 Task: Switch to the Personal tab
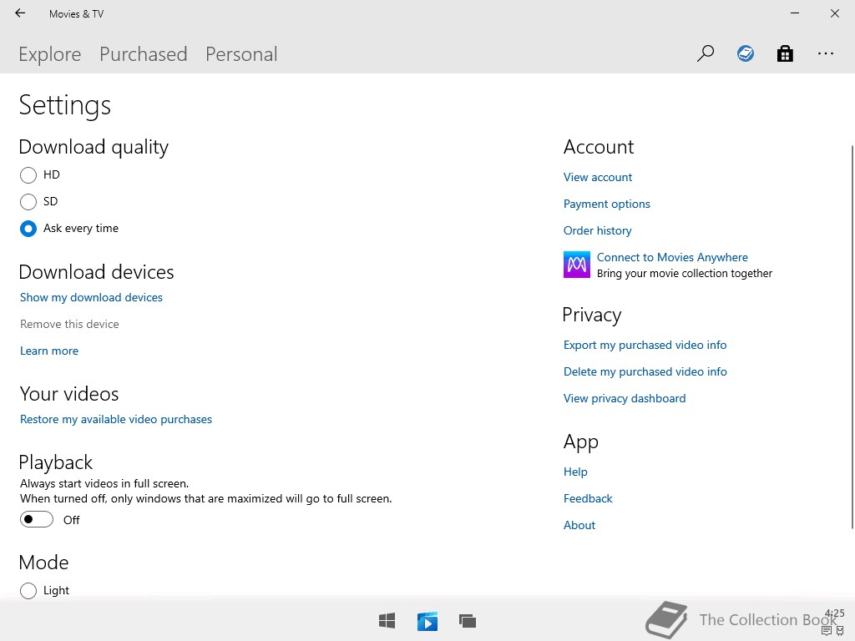[241, 54]
